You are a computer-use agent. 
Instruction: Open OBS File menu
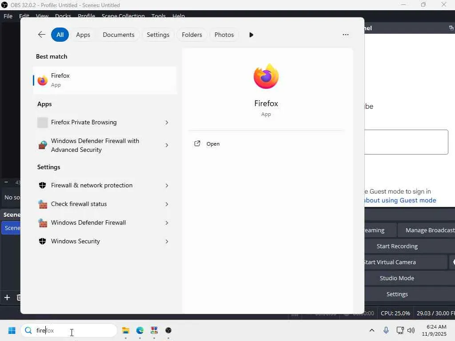(8, 16)
